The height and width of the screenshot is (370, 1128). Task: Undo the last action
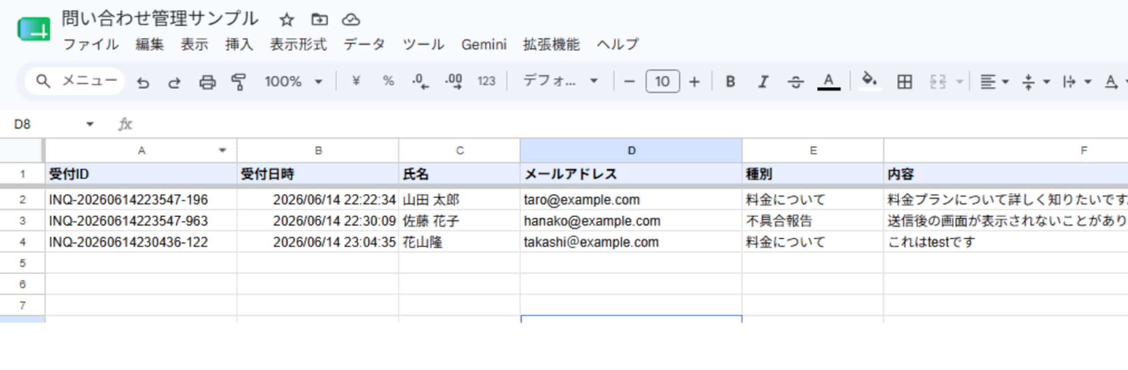click(143, 82)
